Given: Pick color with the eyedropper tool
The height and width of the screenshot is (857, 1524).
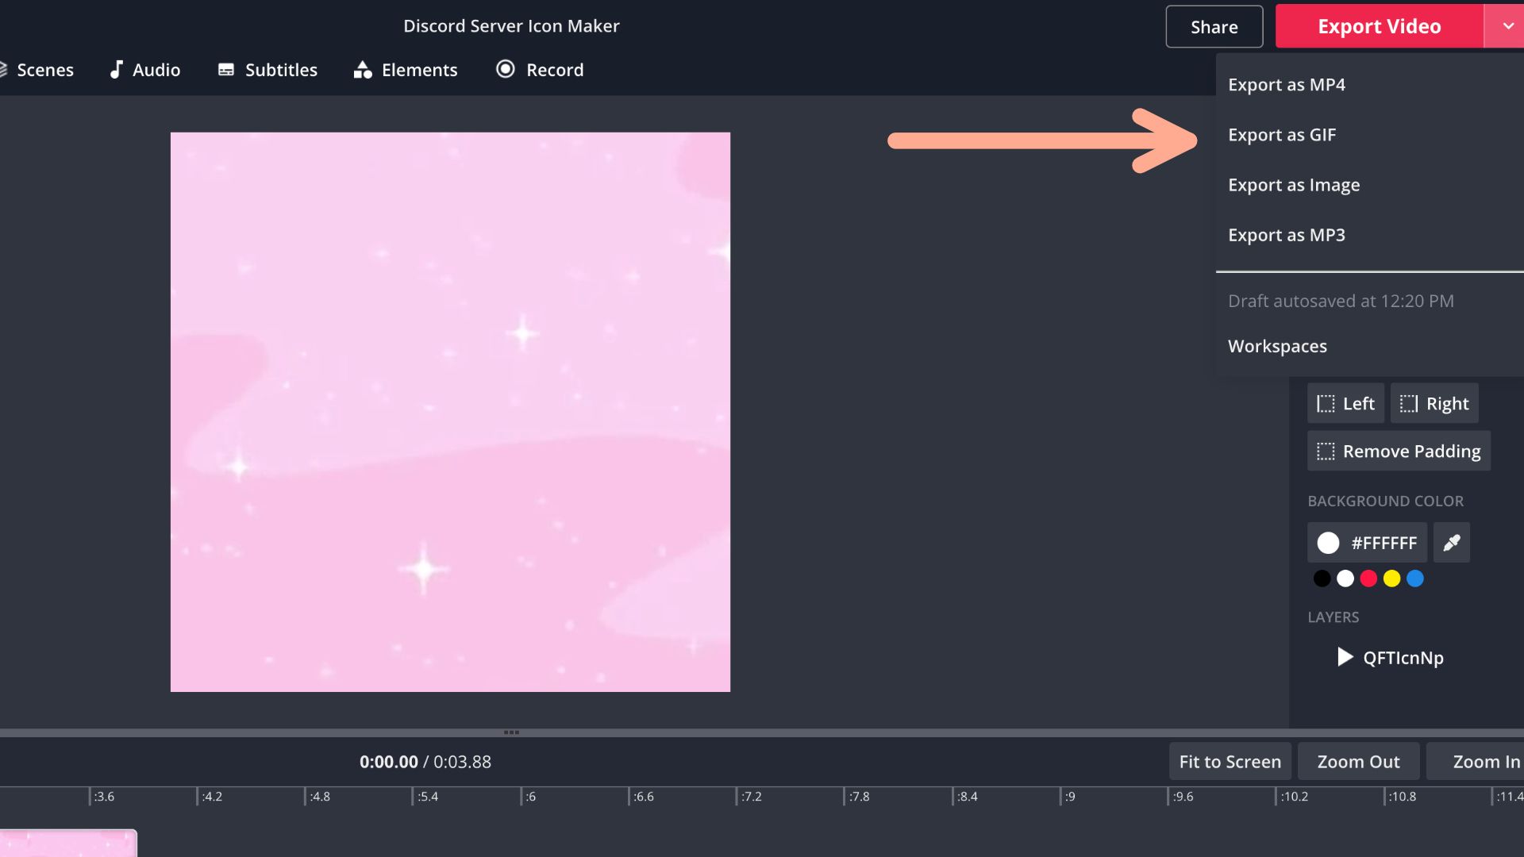Looking at the screenshot, I should pyautogui.click(x=1451, y=543).
